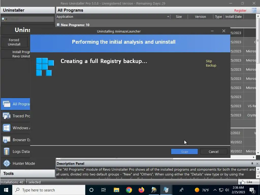
Task: Open the app with tools icon on taskbar
Action: pos(154,190)
